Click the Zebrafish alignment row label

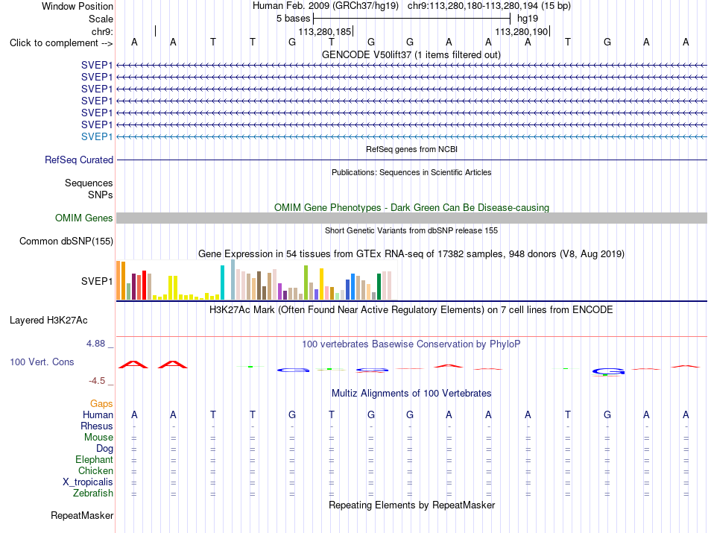click(x=93, y=493)
